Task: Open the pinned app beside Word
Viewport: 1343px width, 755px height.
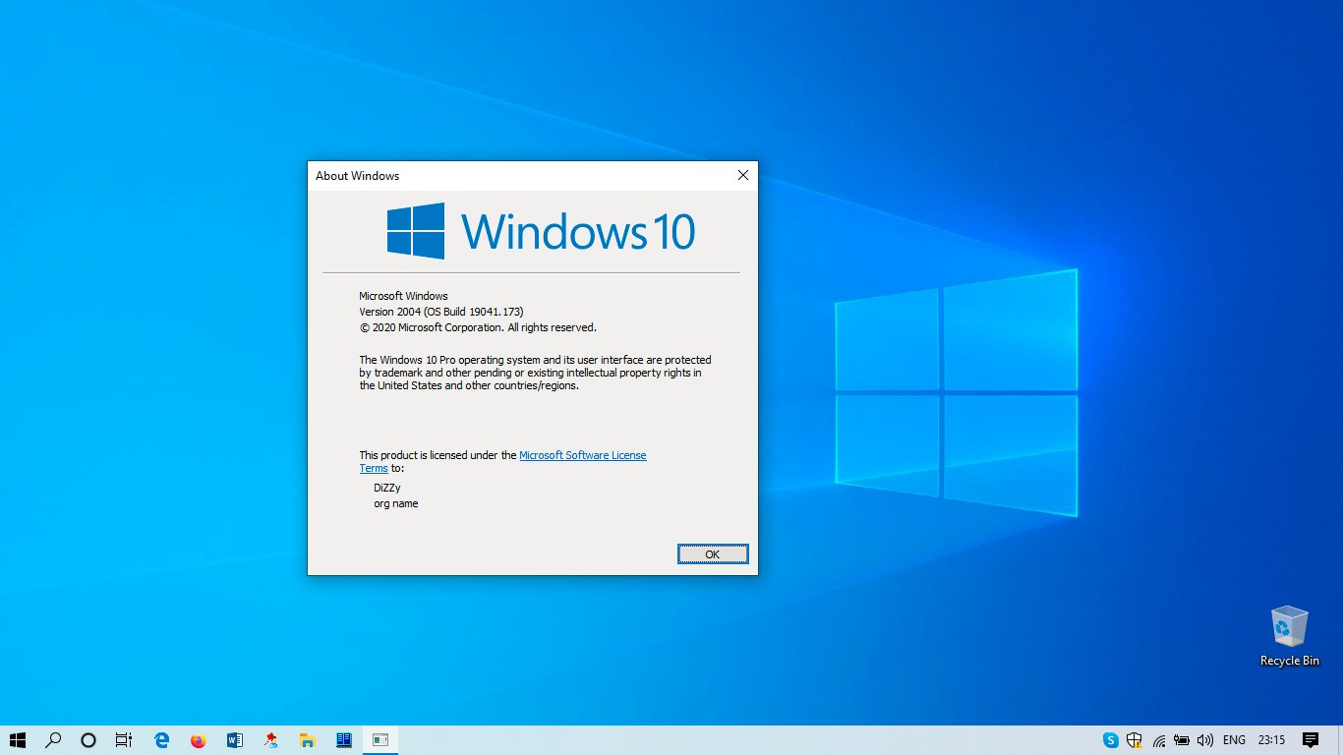Action: (x=270, y=740)
